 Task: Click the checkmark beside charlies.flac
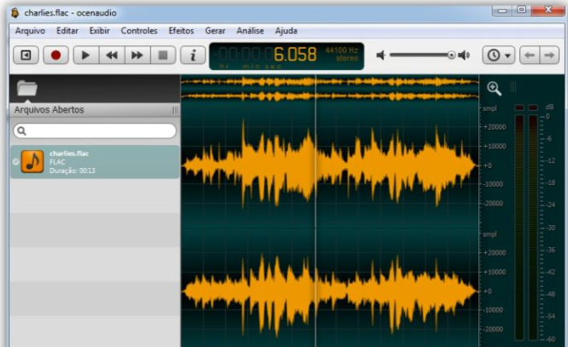point(15,162)
